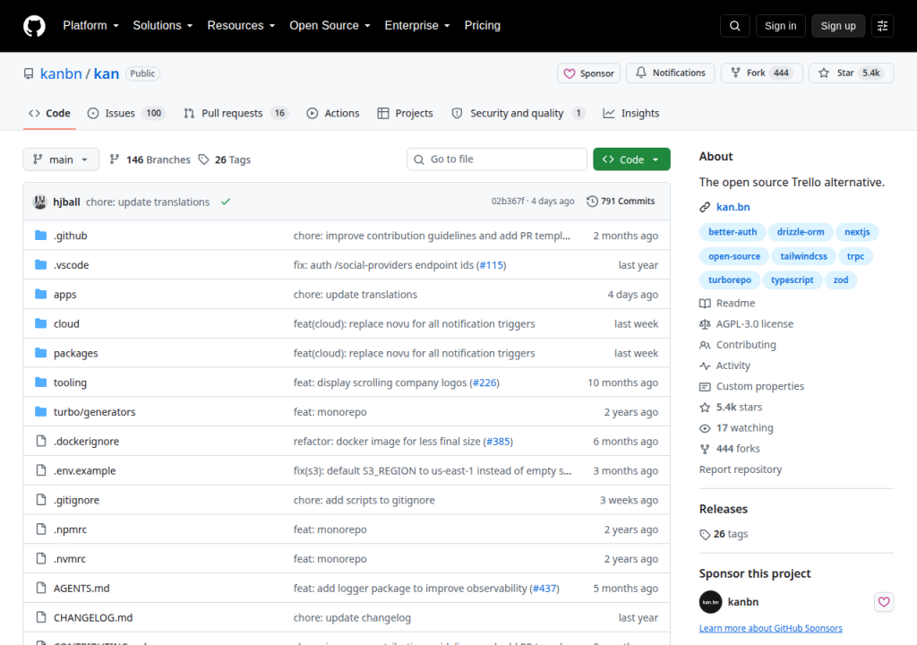The height and width of the screenshot is (645, 917).
Task: Star the kanbn/kan repository
Action: coord(851,73)
